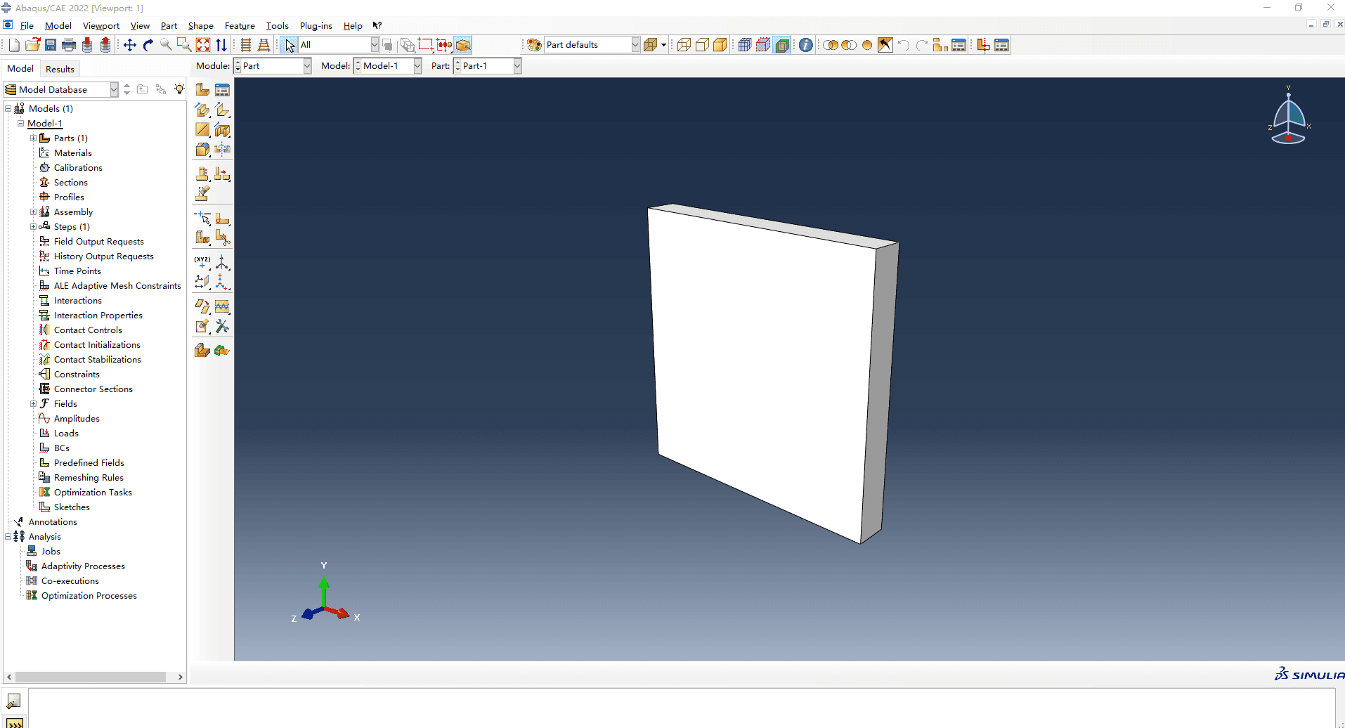Image resolution: width=1345 pixels, height=728 pixels.
Task: Select the Create Datum Plane tool
Action: click(x=202, y=282)
